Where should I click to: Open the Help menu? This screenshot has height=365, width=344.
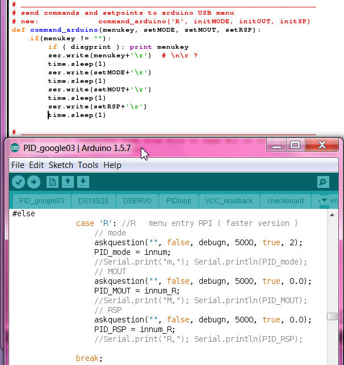[112, 165]
